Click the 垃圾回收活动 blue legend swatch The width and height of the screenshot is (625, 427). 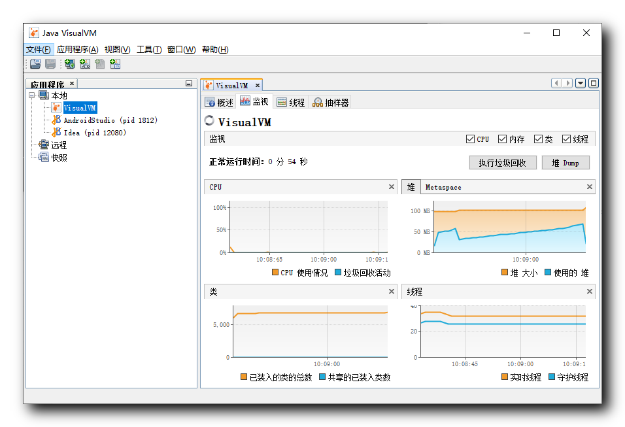tap(338, 272)
